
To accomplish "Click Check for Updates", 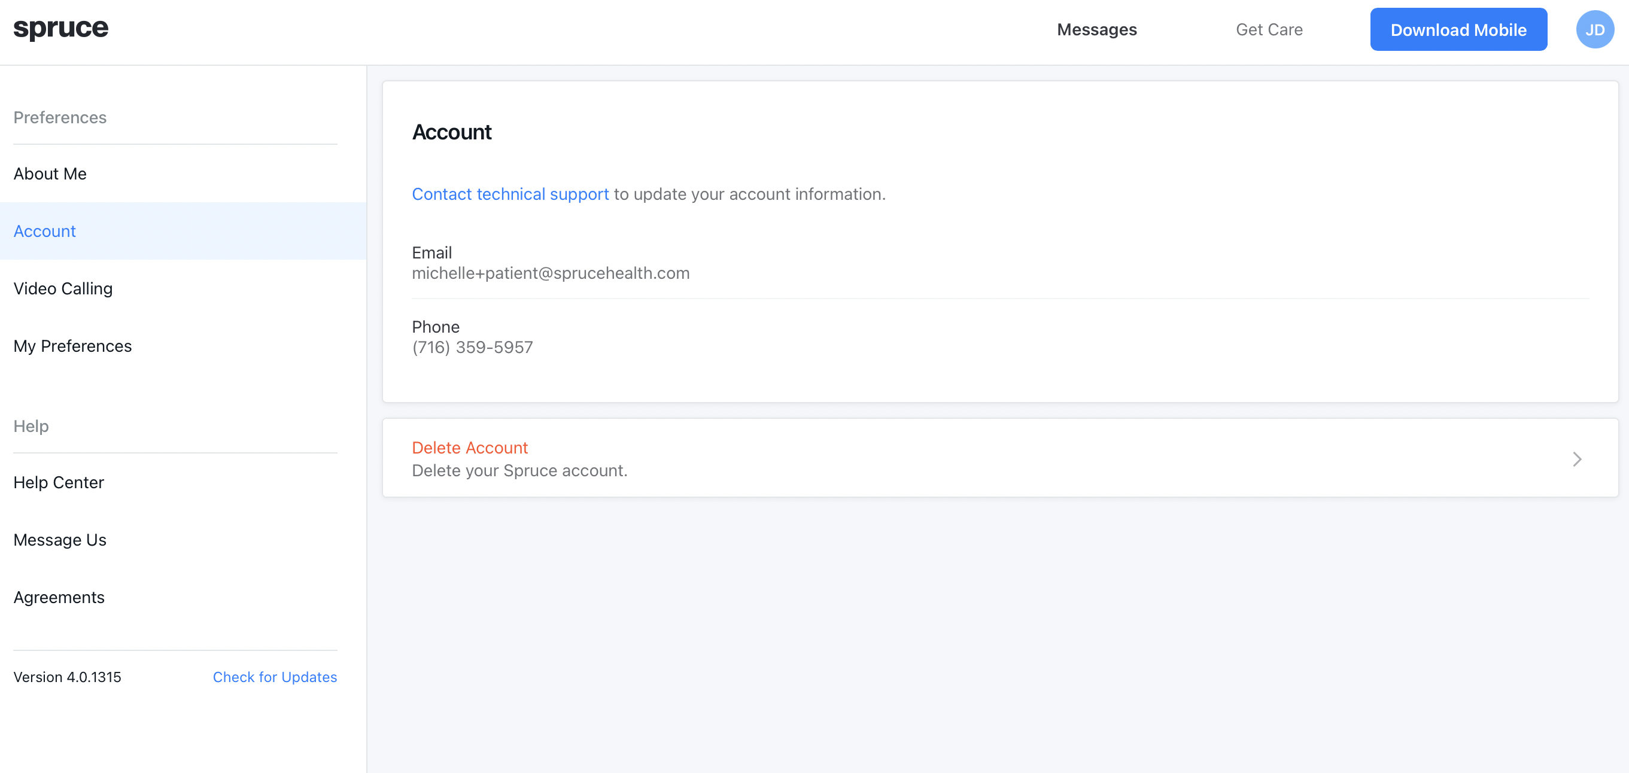I will [x=275, y=676].
